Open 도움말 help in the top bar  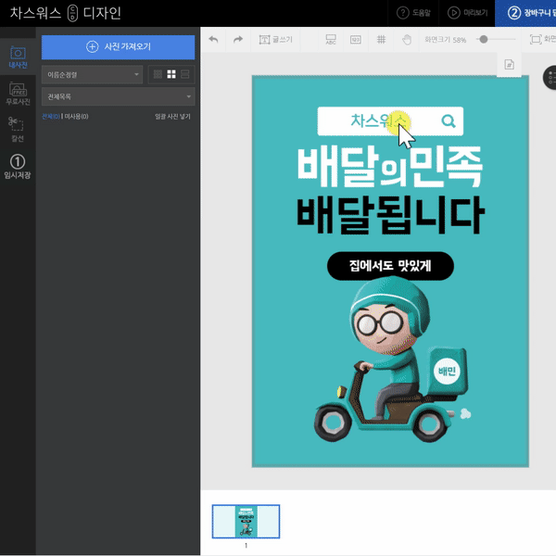413,13
